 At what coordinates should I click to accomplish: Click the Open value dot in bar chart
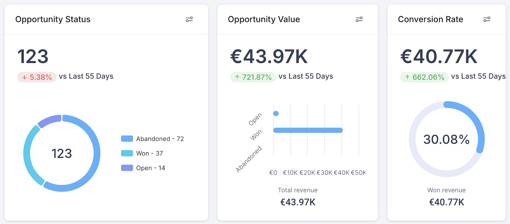coord(276,113)
